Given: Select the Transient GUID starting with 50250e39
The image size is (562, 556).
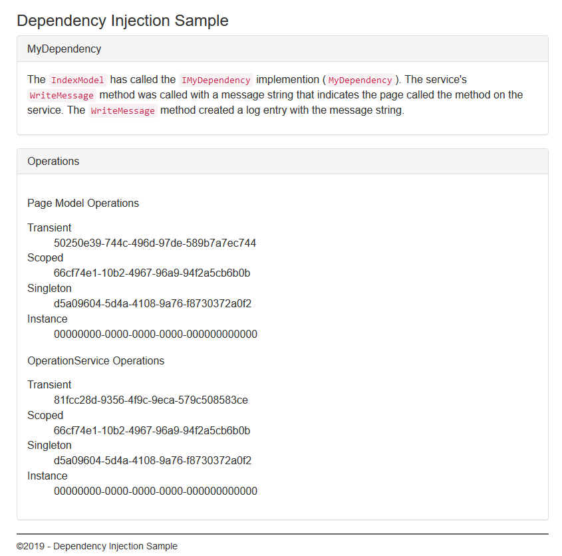Looking at the screenshot, I should coord(155,243).
